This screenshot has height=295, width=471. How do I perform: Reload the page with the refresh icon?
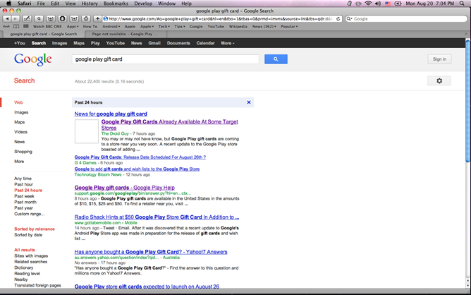338,18
